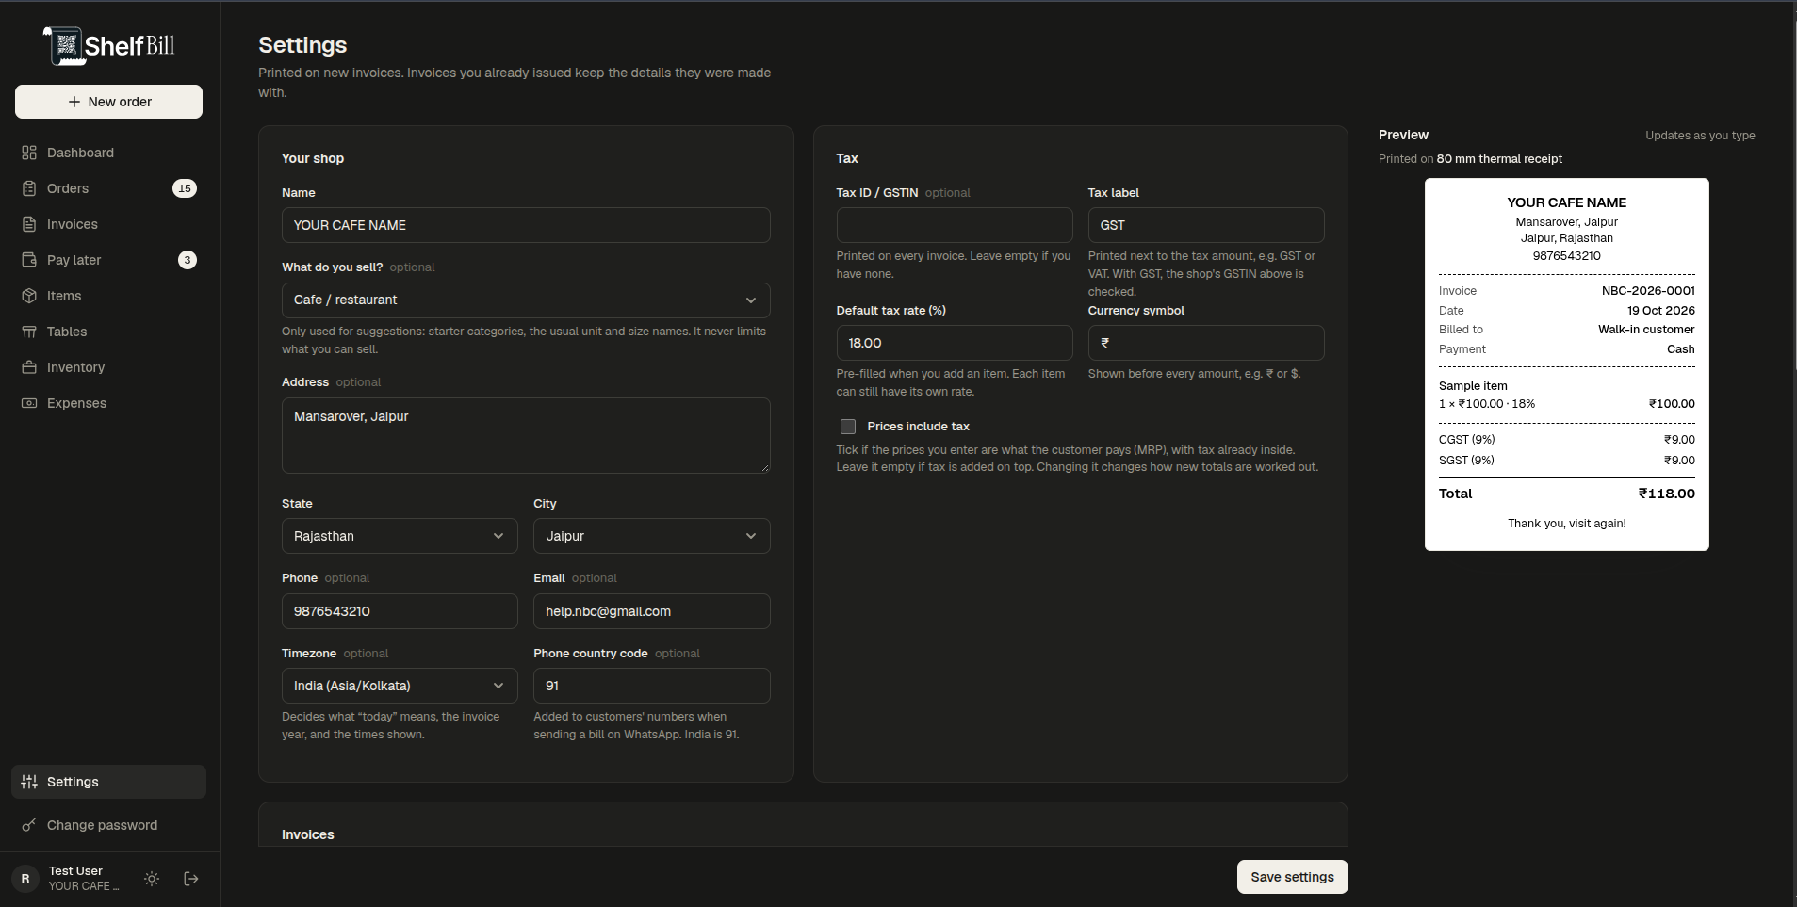Click the shop Name input field
The height and width of the screenshot is (907, 1797).
526,225
